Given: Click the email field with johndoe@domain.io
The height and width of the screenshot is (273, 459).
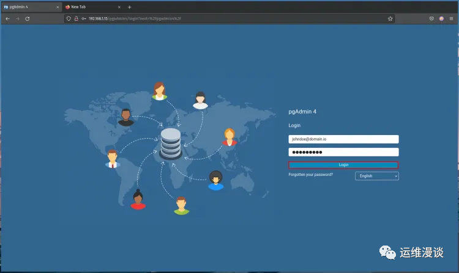Looking at the screenshot, I should 343,139.
